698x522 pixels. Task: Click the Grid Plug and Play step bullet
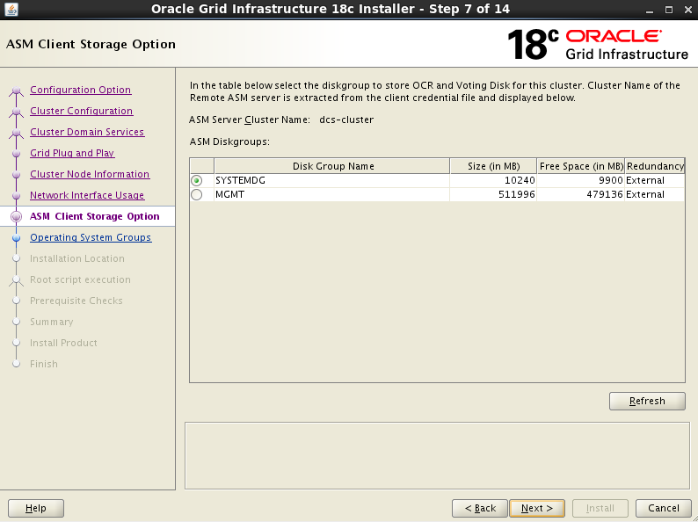tap(17, 154)
